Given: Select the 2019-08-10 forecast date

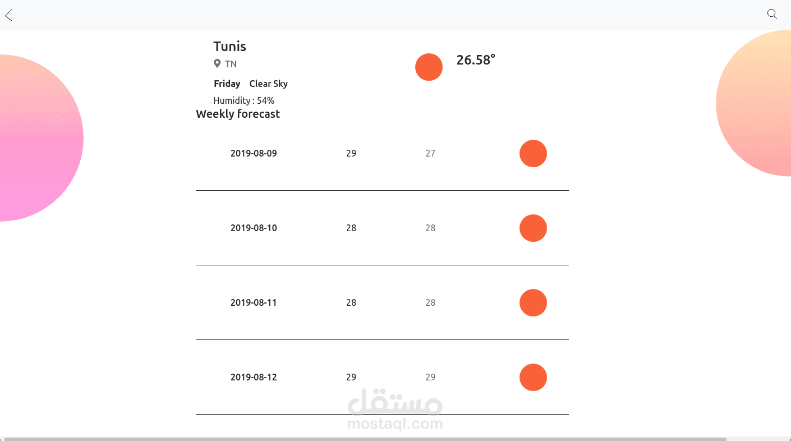Looking at the screenshot, I should pos(254,228).
